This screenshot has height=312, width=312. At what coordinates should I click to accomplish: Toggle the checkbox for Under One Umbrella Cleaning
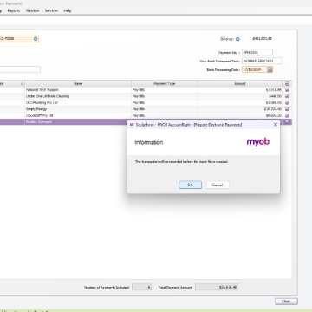point(287,96)
